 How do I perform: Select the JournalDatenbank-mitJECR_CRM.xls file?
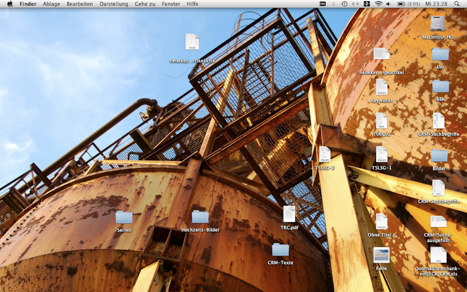click(x=438, y=255)
